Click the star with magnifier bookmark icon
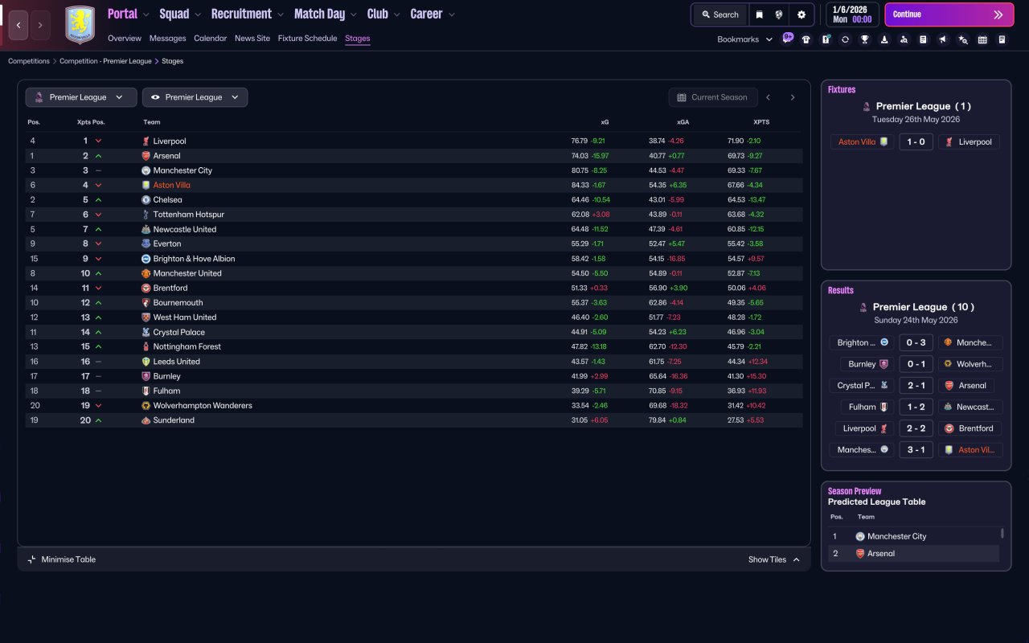1029x643 pixels. point(963,39)
